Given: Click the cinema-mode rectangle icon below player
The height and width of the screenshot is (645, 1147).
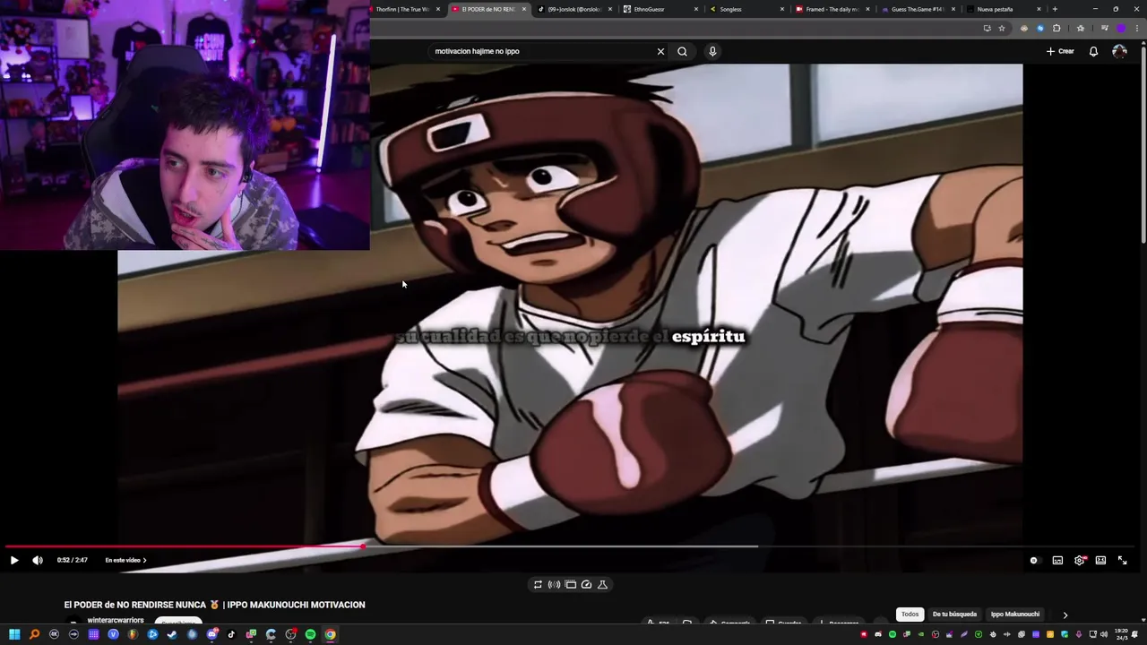Looking at the screenshot, I should pyautogui.click(x=570, y=584).
